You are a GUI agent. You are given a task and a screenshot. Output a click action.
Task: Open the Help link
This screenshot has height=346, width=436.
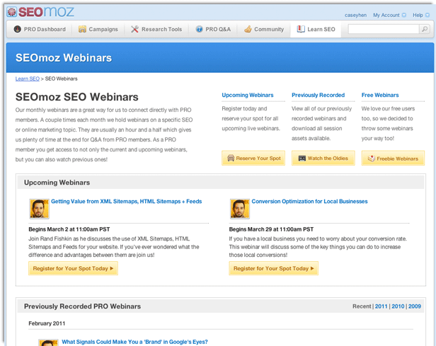[x=418, y=15]
